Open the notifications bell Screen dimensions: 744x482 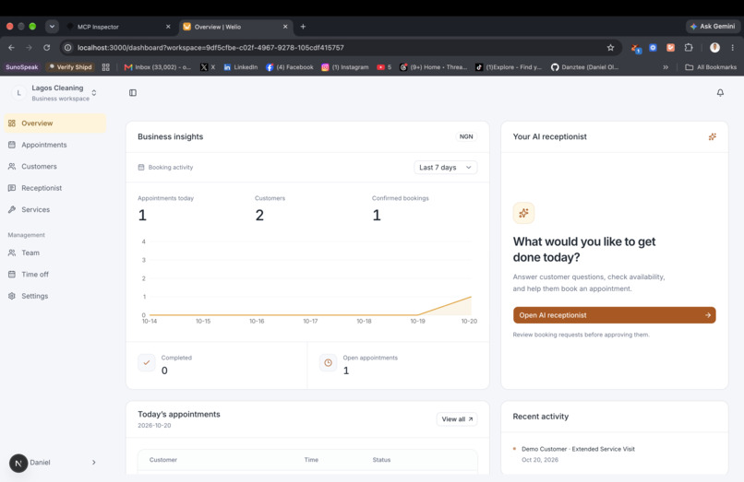[x=720, y=93]
